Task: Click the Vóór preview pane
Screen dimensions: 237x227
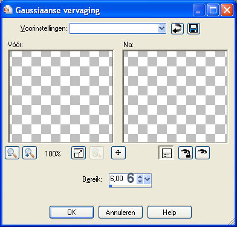Action: coord(60,97)
